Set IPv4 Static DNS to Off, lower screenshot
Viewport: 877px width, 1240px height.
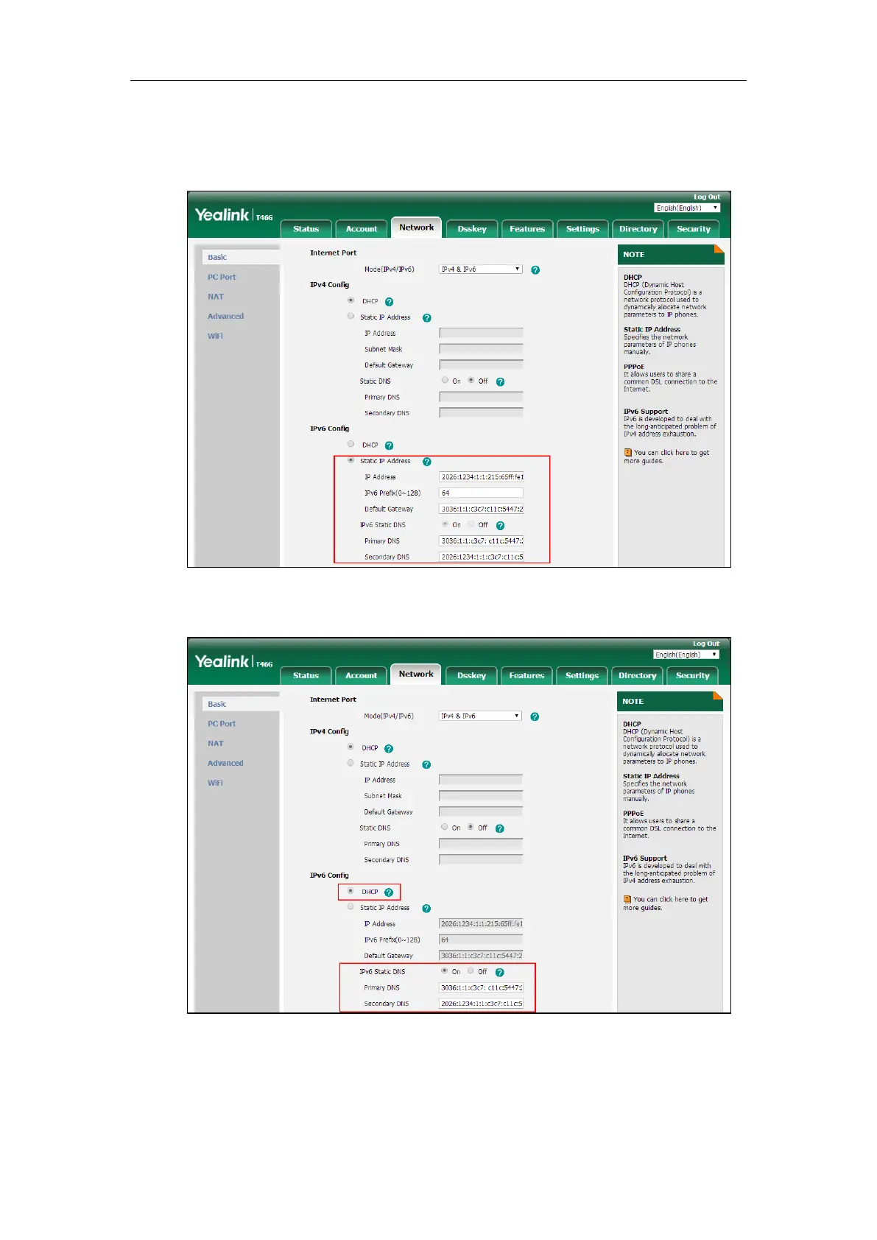[x=471, y=828]
